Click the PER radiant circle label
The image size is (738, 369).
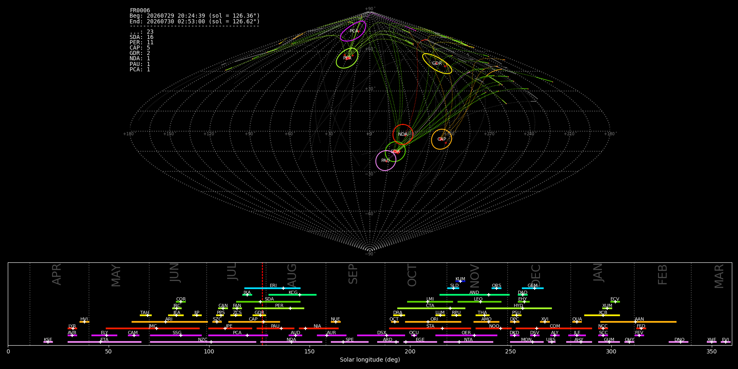[347, 58]
